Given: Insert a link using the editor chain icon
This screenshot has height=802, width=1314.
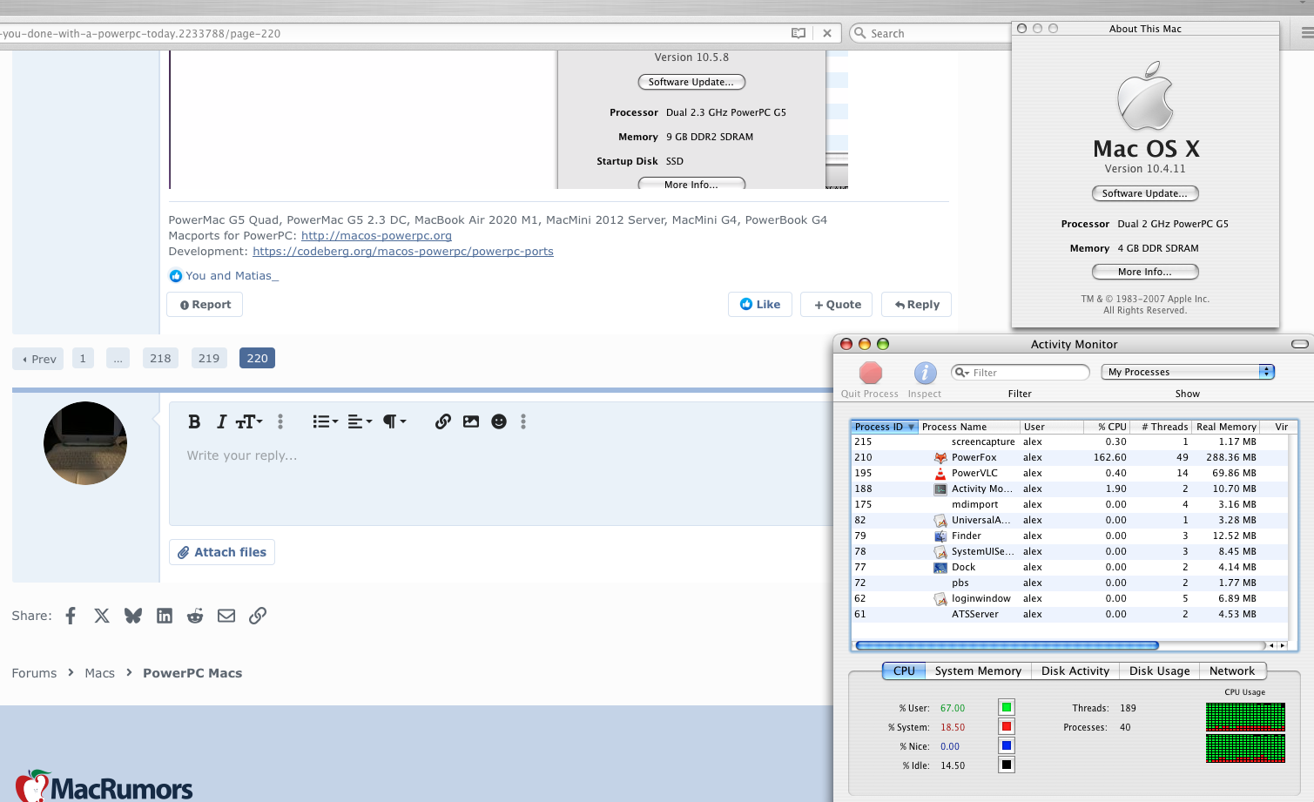Looking at the screenshot, I should [x=443, y=421].
